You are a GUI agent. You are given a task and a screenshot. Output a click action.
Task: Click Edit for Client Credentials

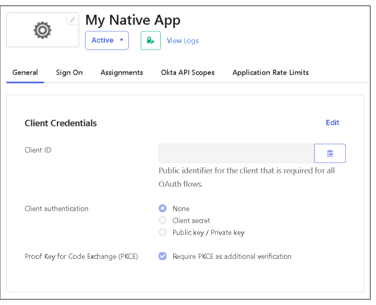[332, 123]
